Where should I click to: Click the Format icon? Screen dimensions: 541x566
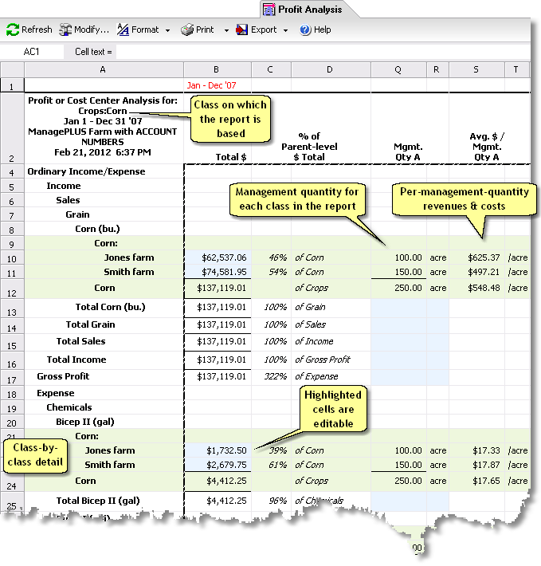[123, 30]
